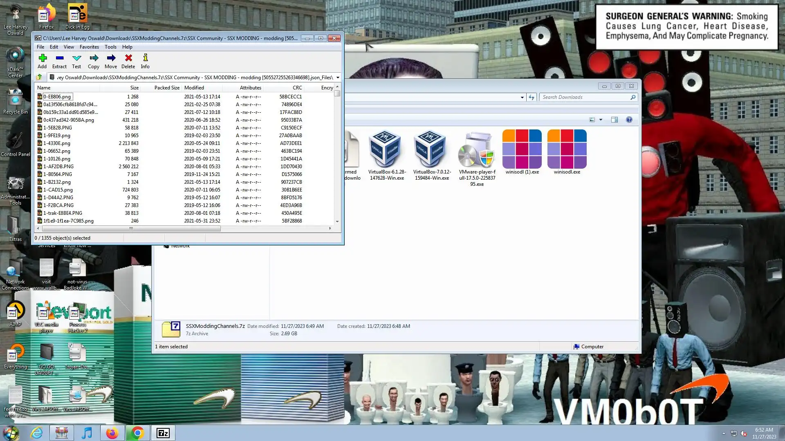
Task: Open 7-Zip from the Windows taskbar
Action: click(163, 433)
